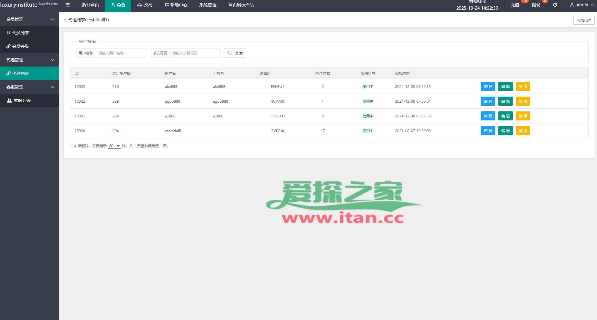Focus the 用户名称 search input field
The width and height of the screenshot is (597, 320).
tap(121, 53)
